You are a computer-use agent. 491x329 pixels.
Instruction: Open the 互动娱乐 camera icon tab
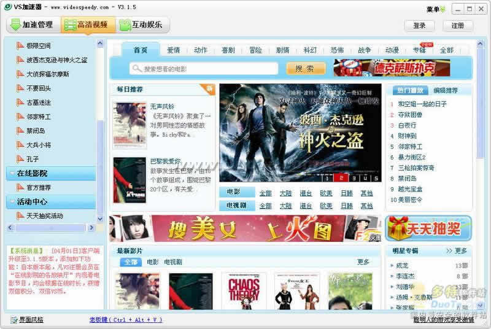(x=143, y=25)
